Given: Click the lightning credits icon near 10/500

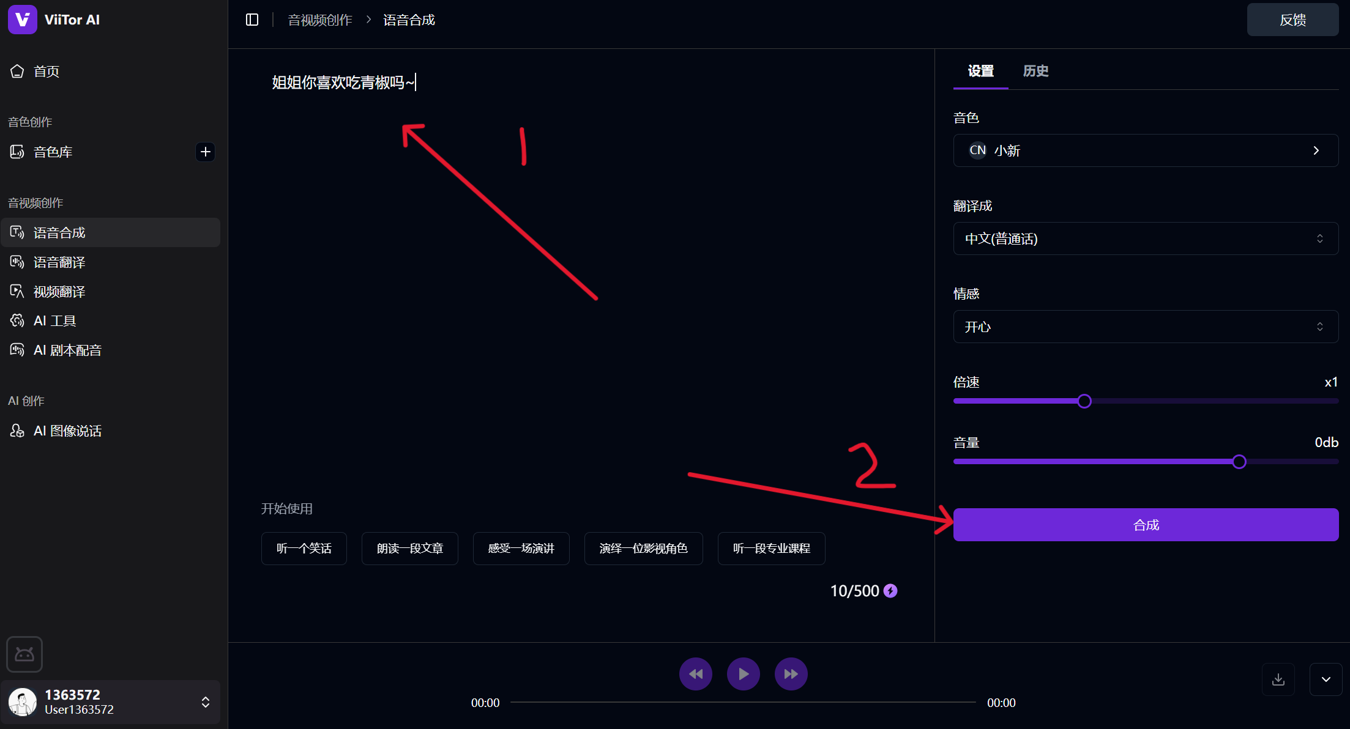Looking at the screenshot, I should point(890,591).
